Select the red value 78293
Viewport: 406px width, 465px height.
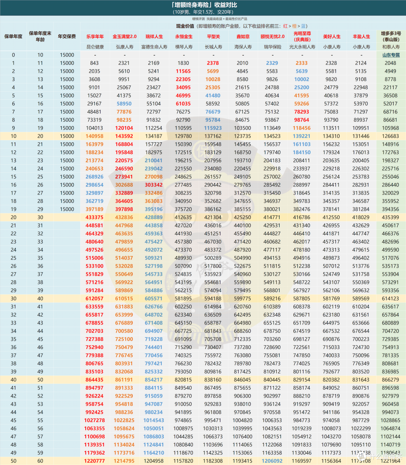click(301, 112)
